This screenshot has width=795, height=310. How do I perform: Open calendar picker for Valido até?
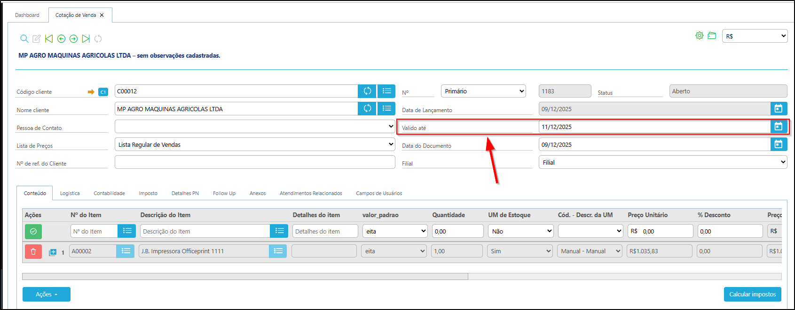click(779, 127)
